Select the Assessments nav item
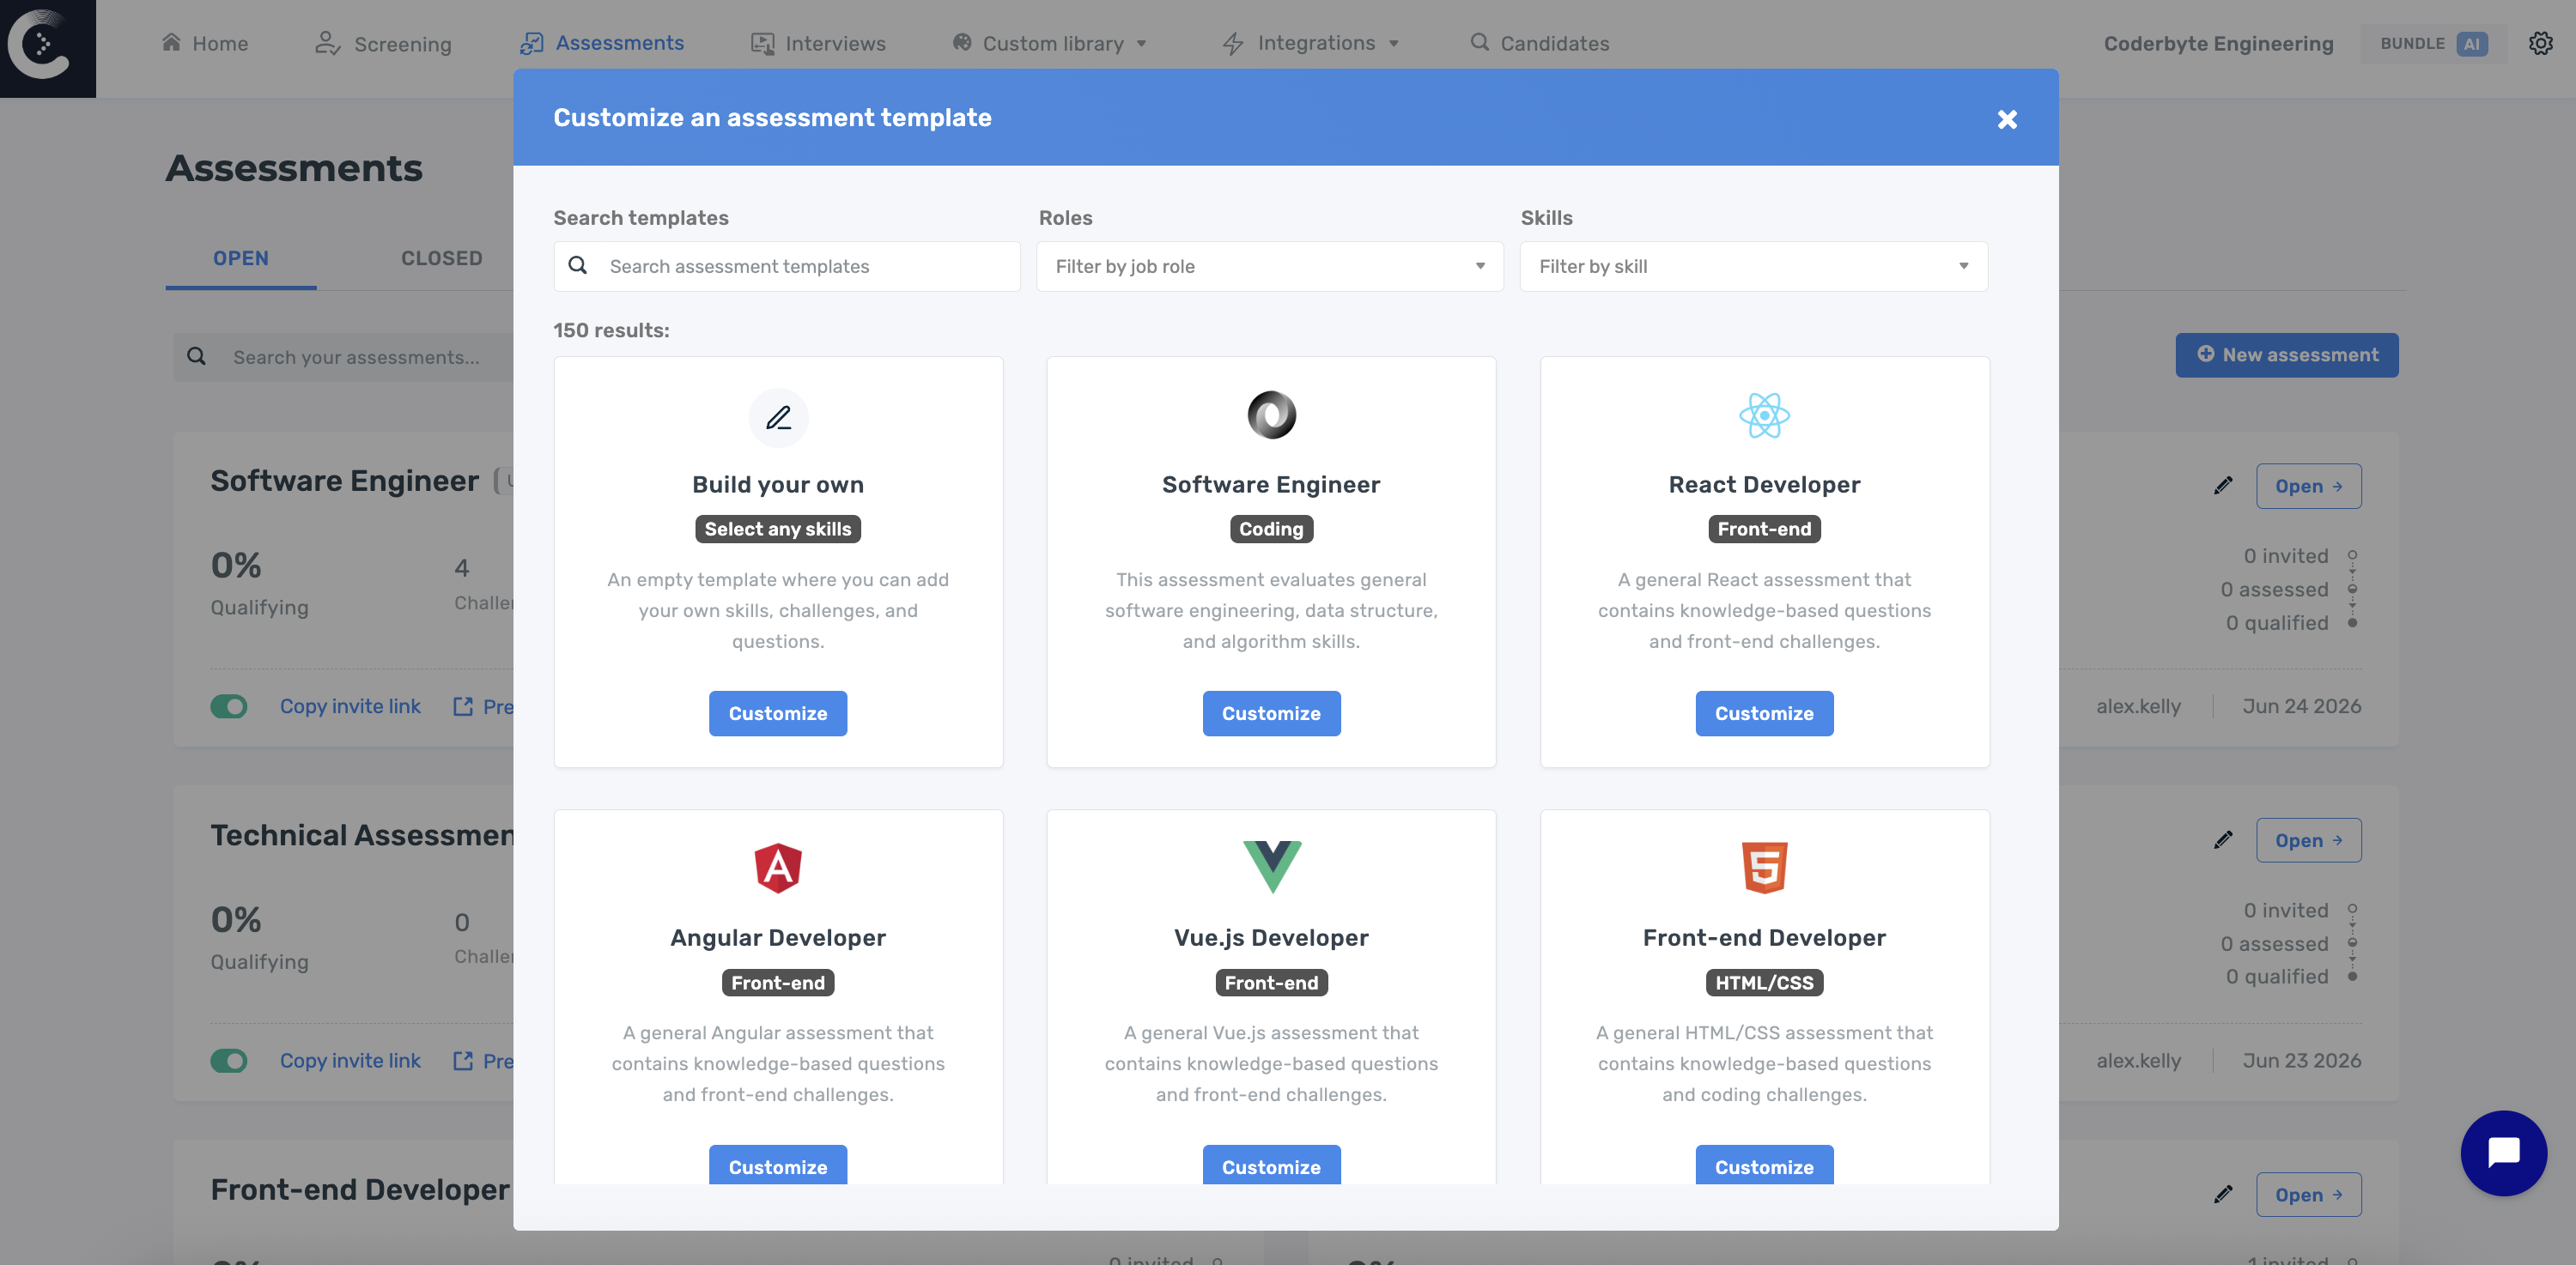This screenshot has width=2576, height=1265. coord(602,43)
